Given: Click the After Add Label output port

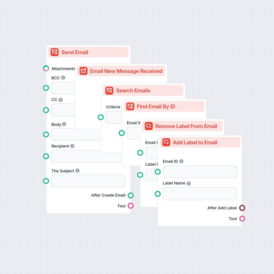Looking at the screenshot, I should 242,208.
